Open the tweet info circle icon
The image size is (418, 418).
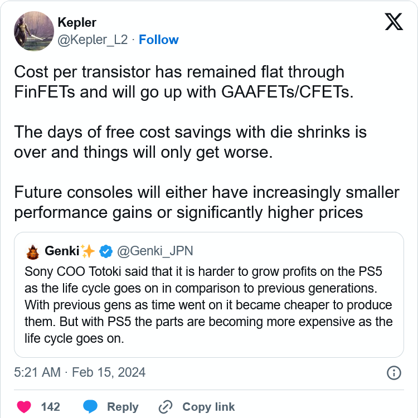(393, 373)
